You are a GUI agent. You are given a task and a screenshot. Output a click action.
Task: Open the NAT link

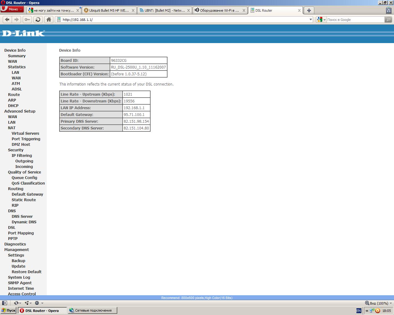(12, 128)
